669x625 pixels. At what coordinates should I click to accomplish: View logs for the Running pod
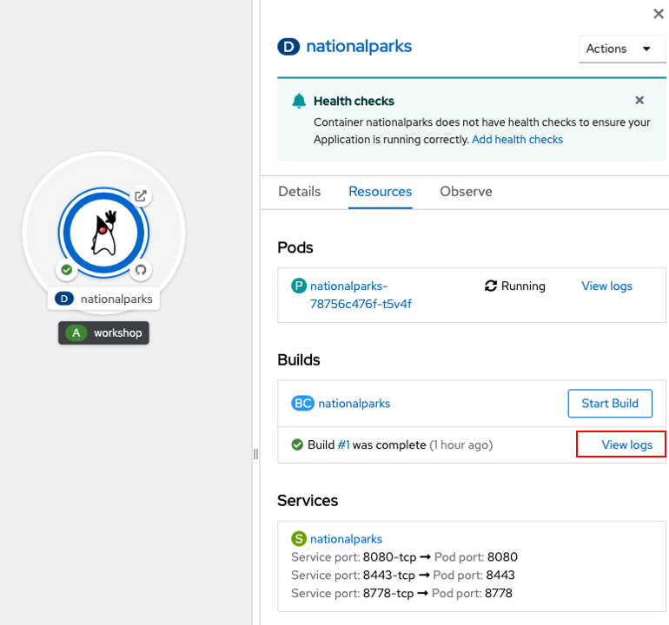606,286
